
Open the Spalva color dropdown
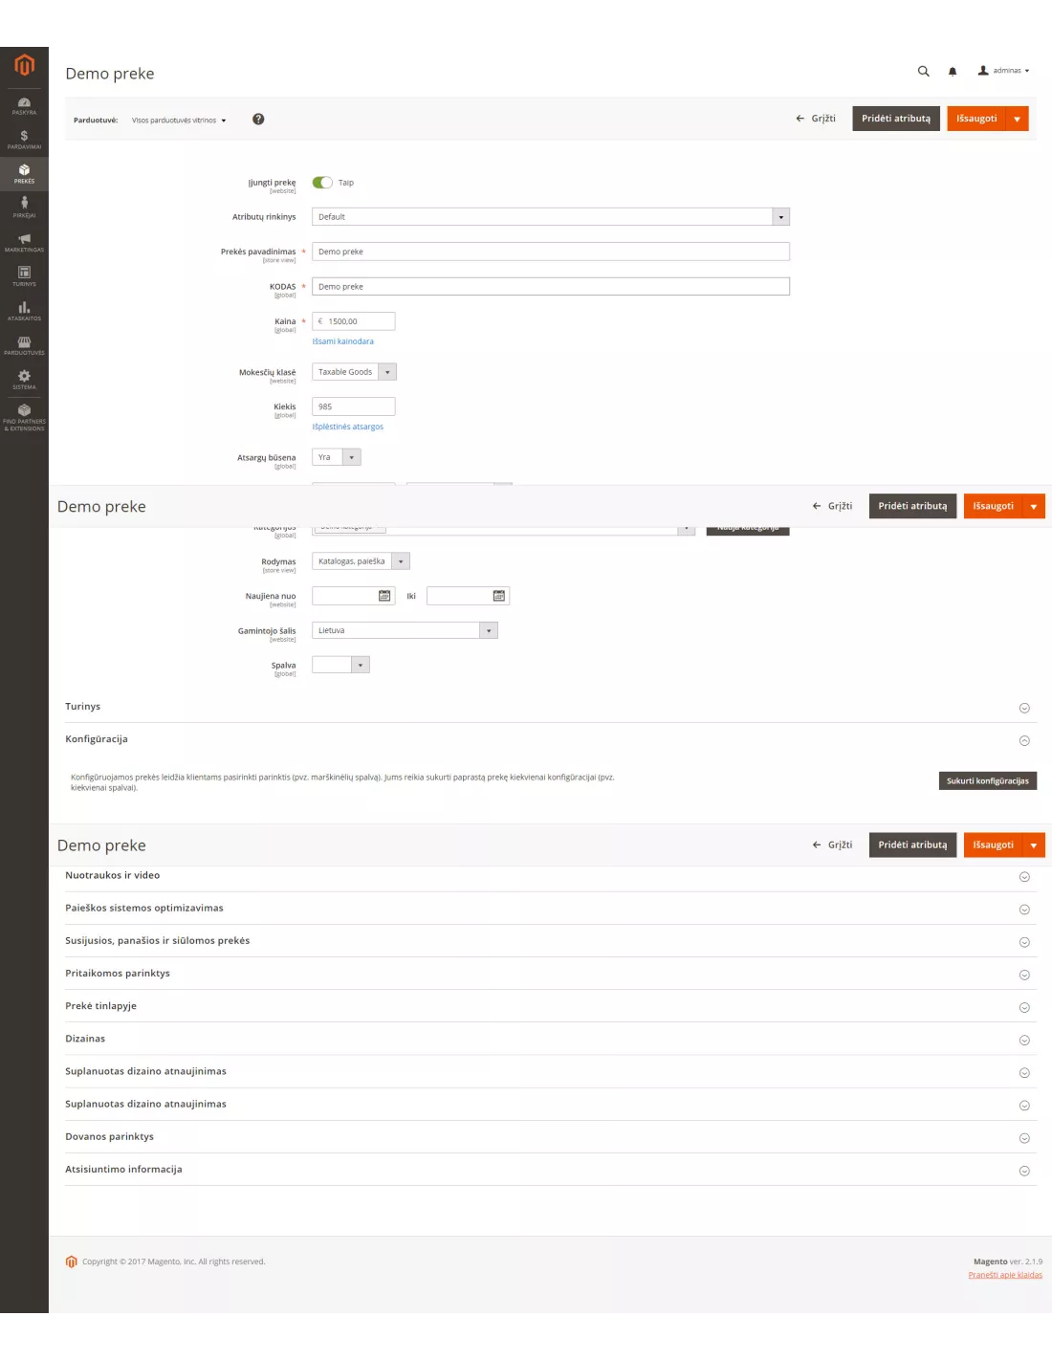340,665
